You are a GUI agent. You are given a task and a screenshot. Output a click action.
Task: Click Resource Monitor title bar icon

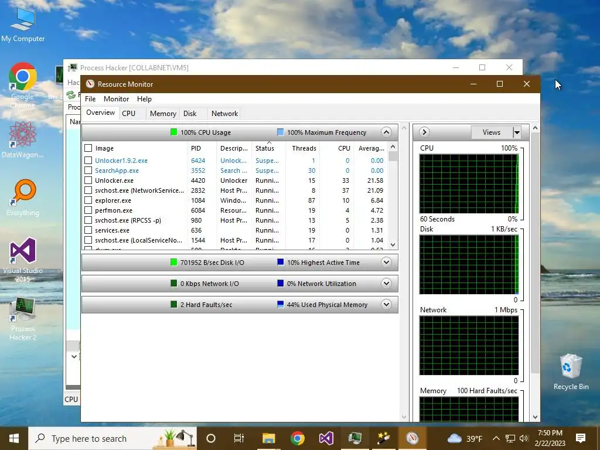click(x=90, y=84)
